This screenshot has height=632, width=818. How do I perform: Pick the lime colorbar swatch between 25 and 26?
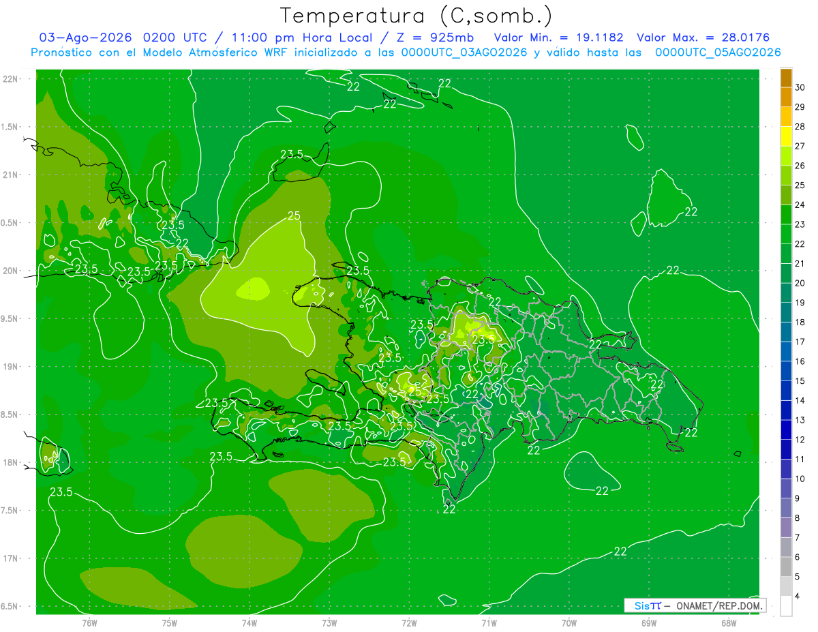(x=786, y=175)
